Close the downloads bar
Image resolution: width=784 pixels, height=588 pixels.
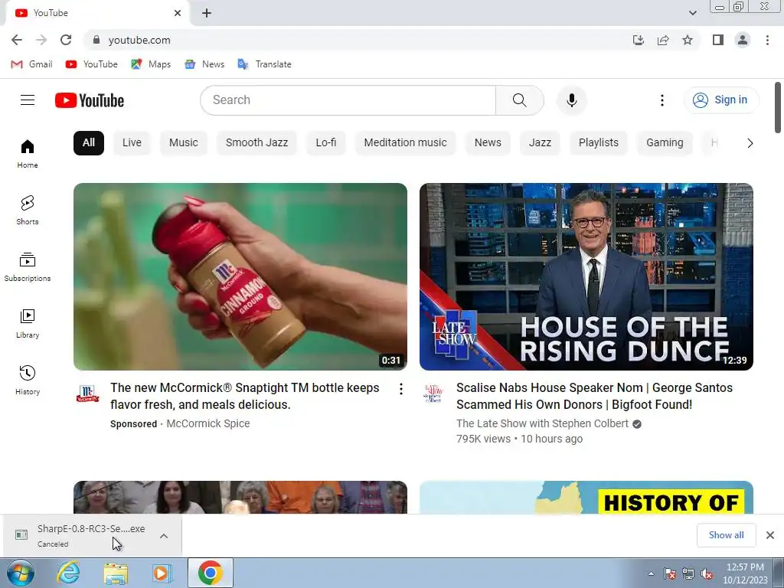770,535
